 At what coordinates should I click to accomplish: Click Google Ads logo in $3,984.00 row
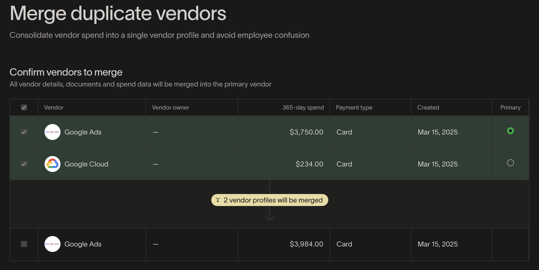pyautogui.click(x=52, y=244)
